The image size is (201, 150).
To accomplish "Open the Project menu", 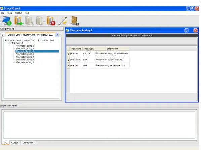I will tap(18, 13).
